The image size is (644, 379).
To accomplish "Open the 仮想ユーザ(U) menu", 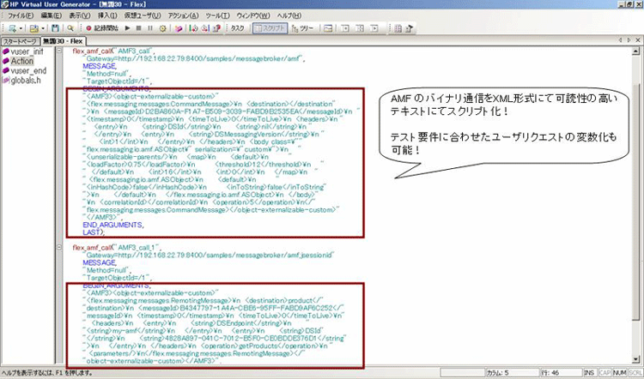I will point(142,15).
